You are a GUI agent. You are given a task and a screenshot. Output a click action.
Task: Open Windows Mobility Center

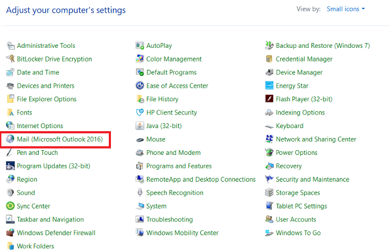point(182,233)
